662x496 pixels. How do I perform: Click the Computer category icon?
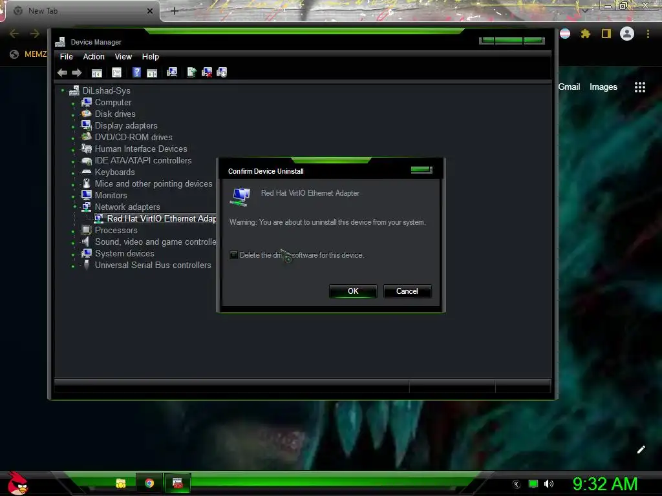(87, 102)
